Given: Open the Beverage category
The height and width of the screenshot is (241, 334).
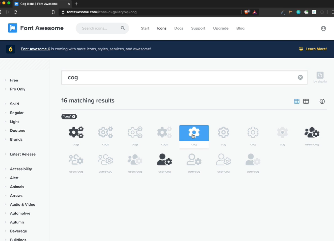Looking at the screenshot, I should click(18, 231).
